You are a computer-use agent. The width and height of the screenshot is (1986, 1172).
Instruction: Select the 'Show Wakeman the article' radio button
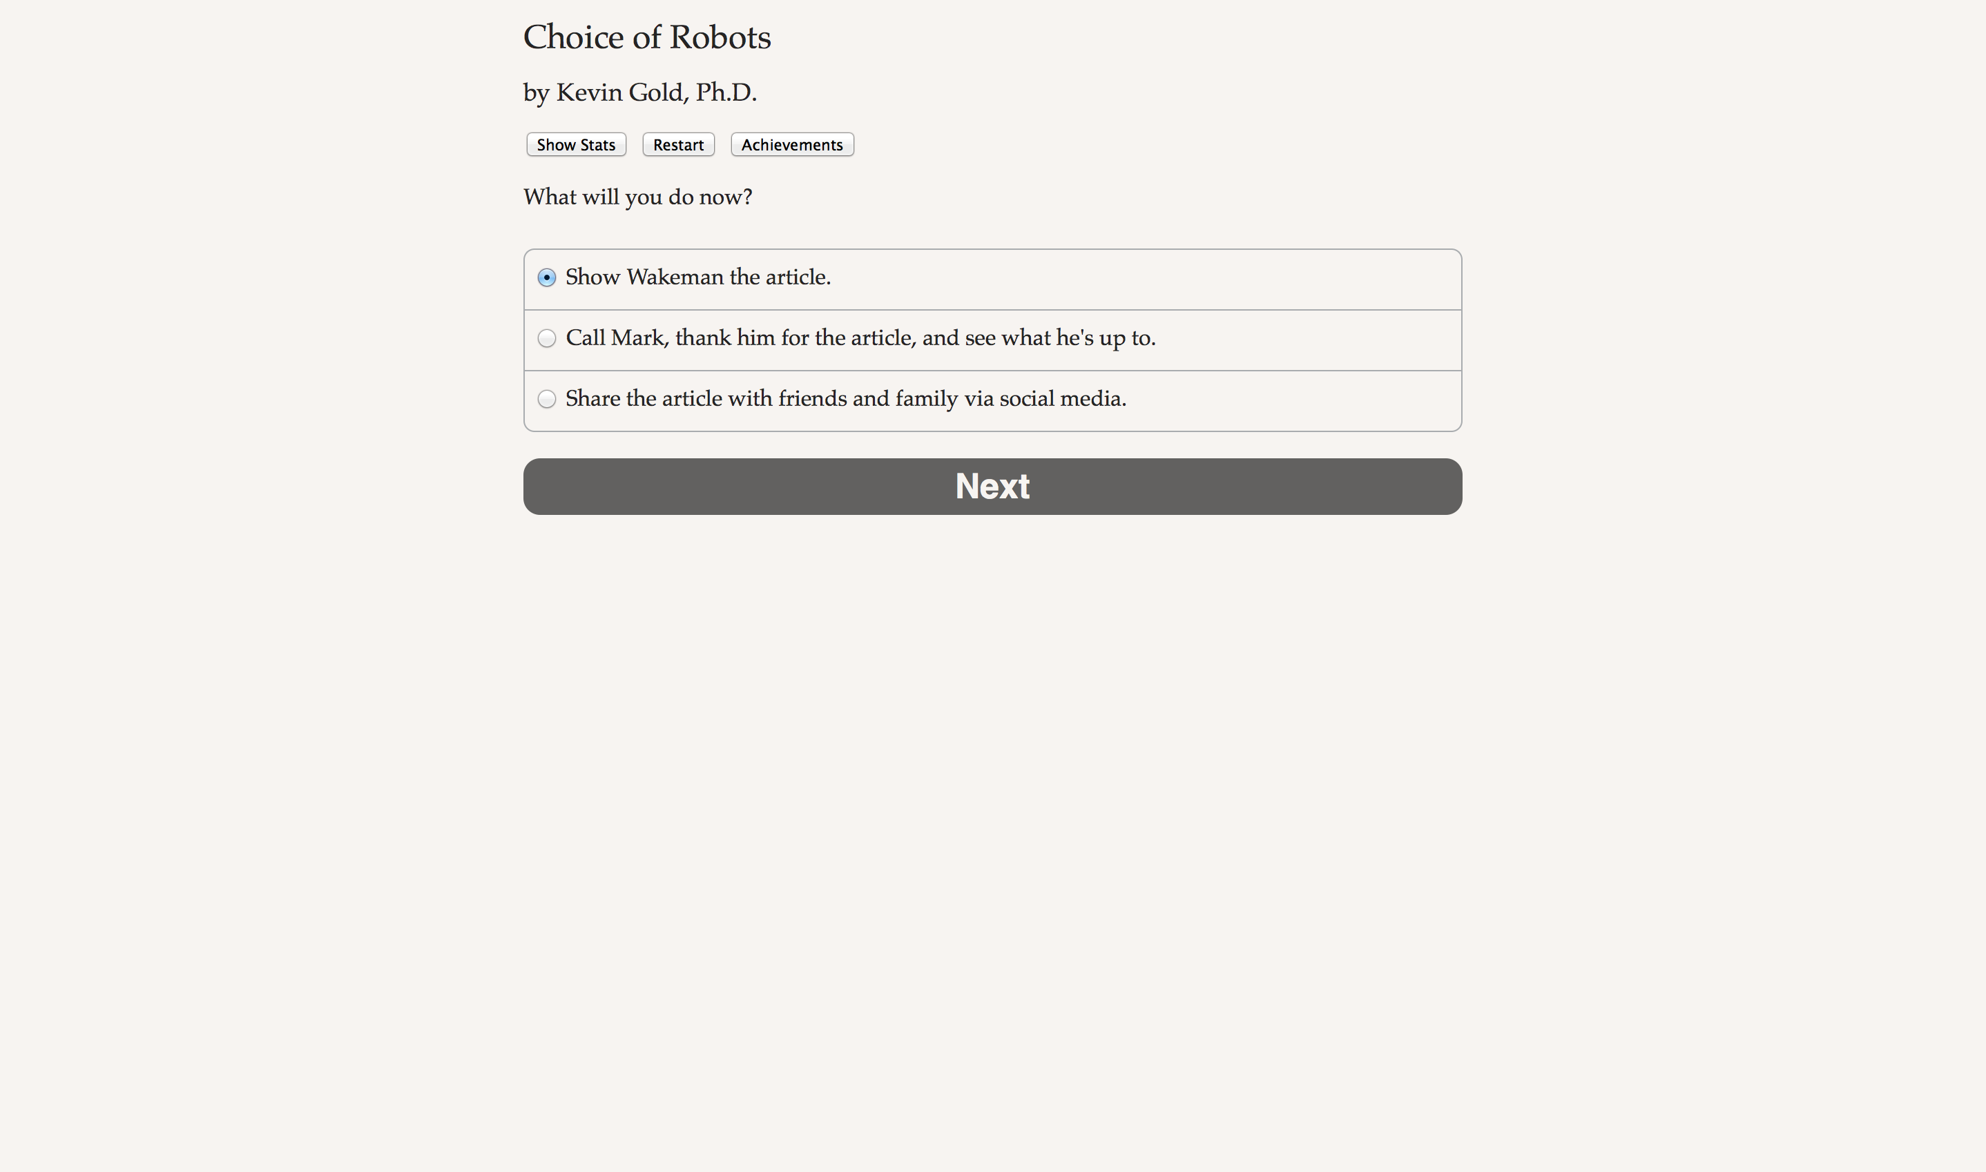tap(547, 278)
